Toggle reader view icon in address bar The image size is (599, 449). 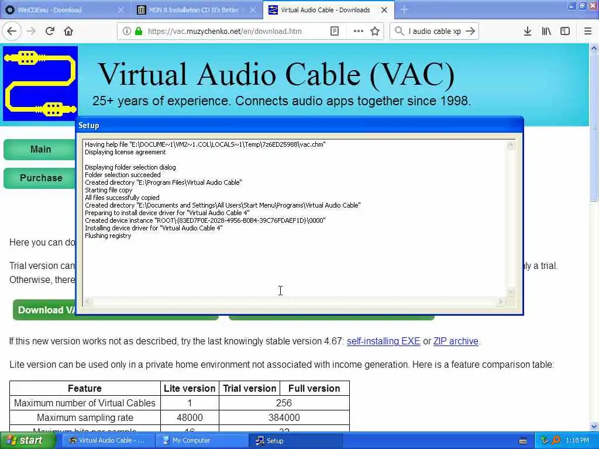point(335,32)
